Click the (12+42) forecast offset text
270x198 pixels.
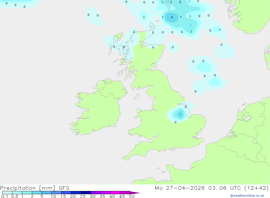[x=256, y=188]
